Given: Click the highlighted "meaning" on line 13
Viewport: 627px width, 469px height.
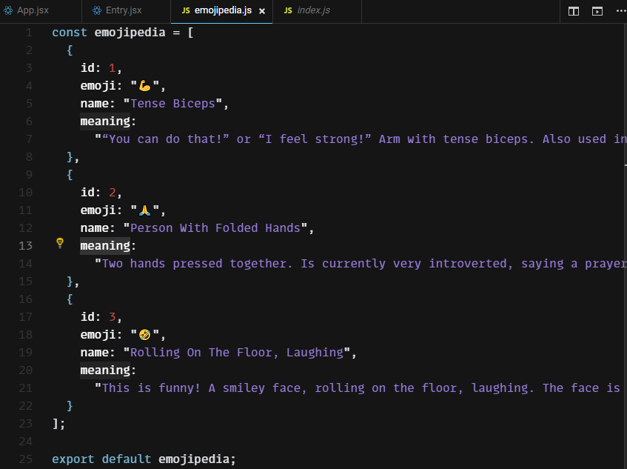Looking at the screenshot, I should (105, 246).
